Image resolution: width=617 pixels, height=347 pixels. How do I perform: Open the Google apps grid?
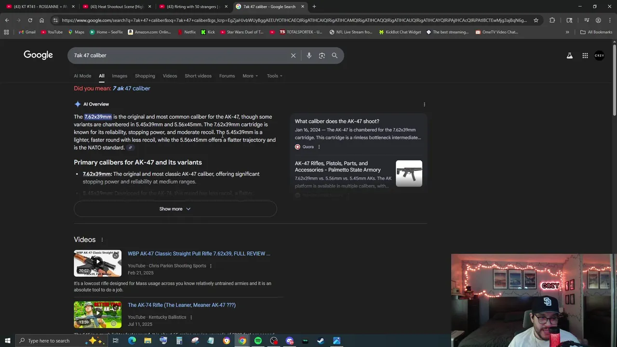585,55
